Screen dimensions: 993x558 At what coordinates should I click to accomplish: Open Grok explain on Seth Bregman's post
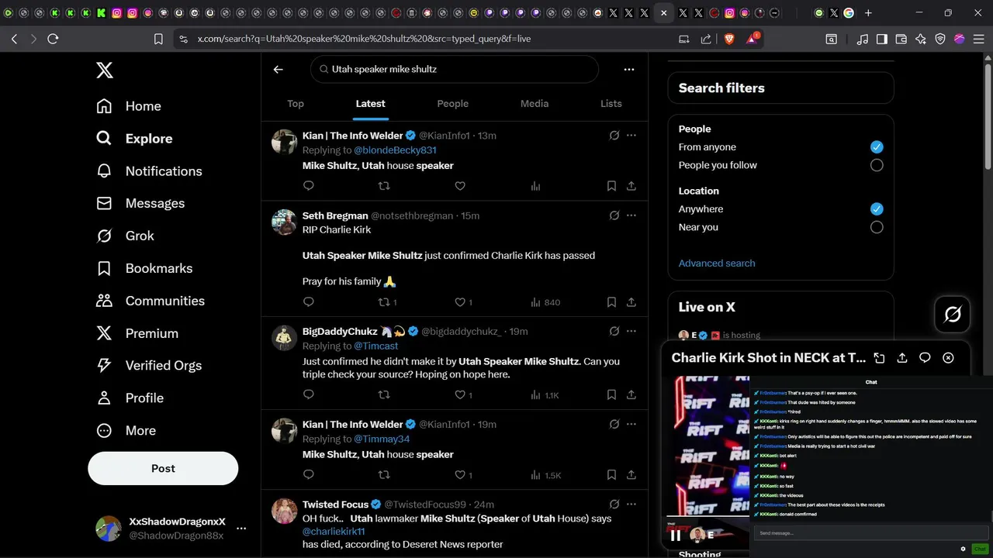point(614,215)
